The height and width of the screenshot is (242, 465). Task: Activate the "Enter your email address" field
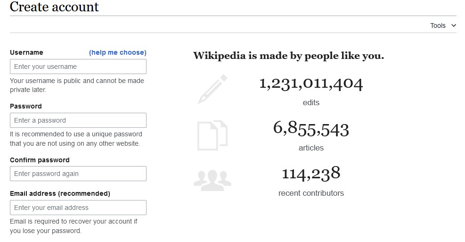pyautogui.click(x=78, y=208)
